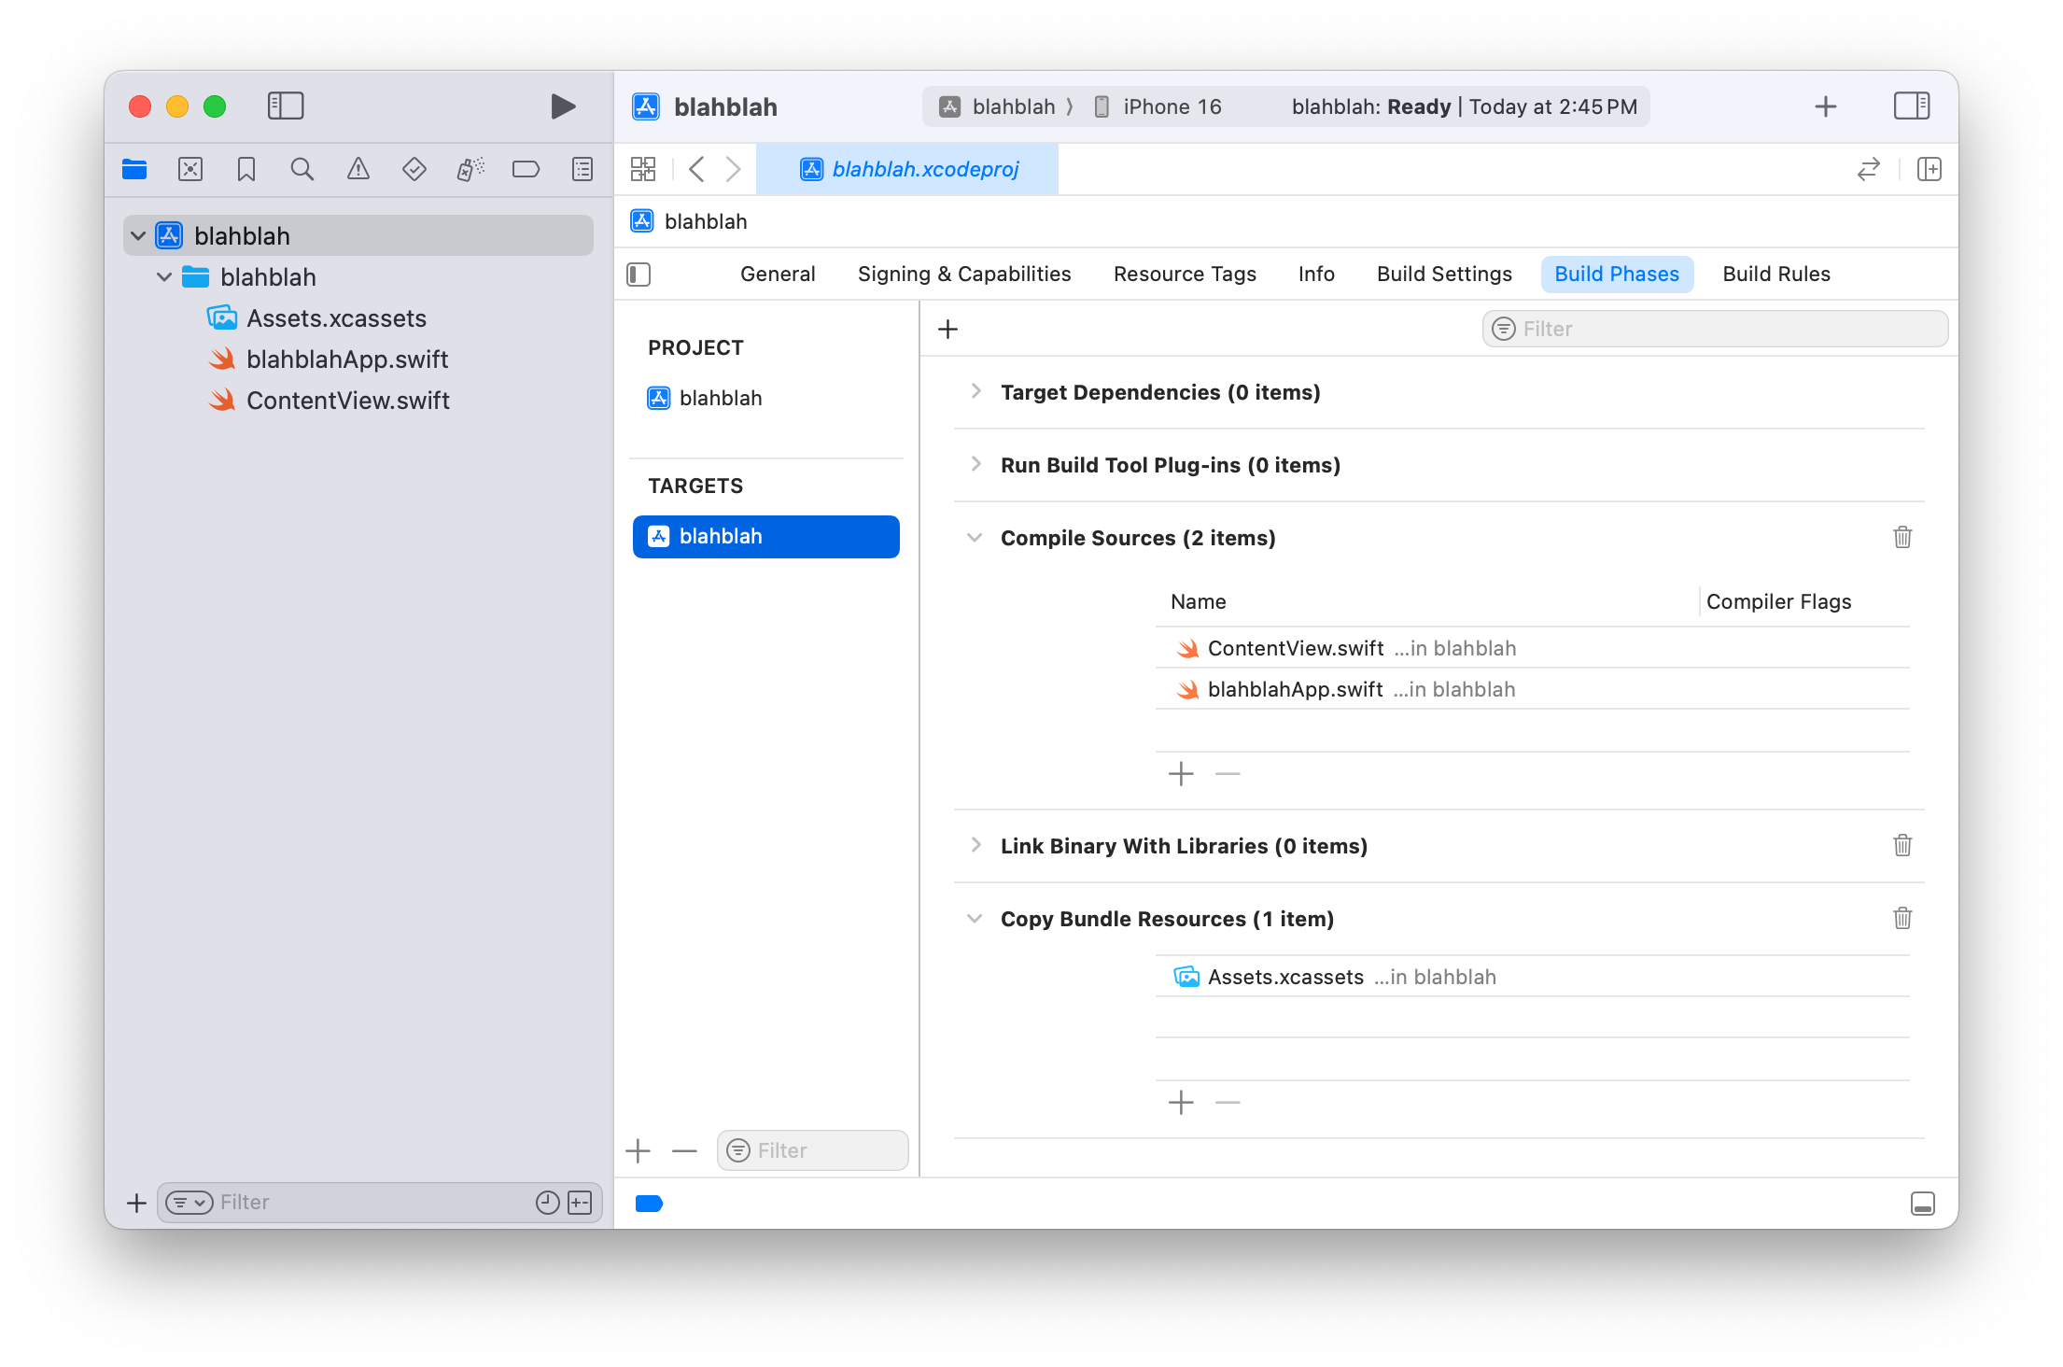Toggle recent files filter clock icon

[x=548, y=1203]
